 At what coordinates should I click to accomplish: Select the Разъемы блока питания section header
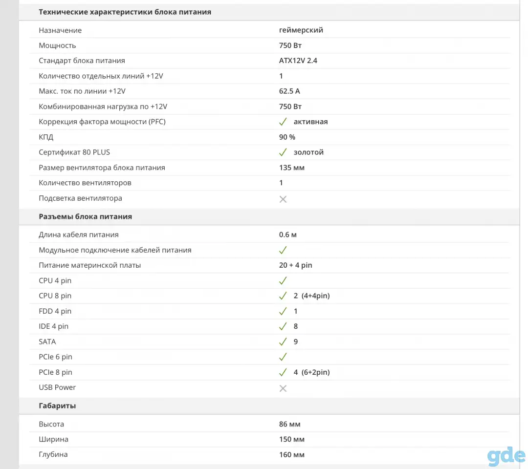coord(85,217)
